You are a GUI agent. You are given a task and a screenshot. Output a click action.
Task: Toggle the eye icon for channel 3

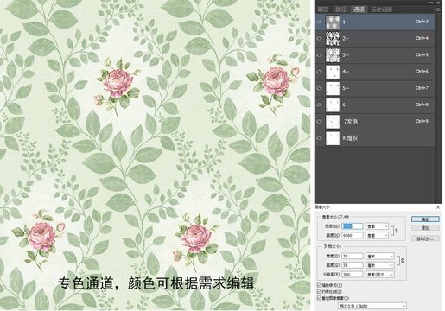319,55
